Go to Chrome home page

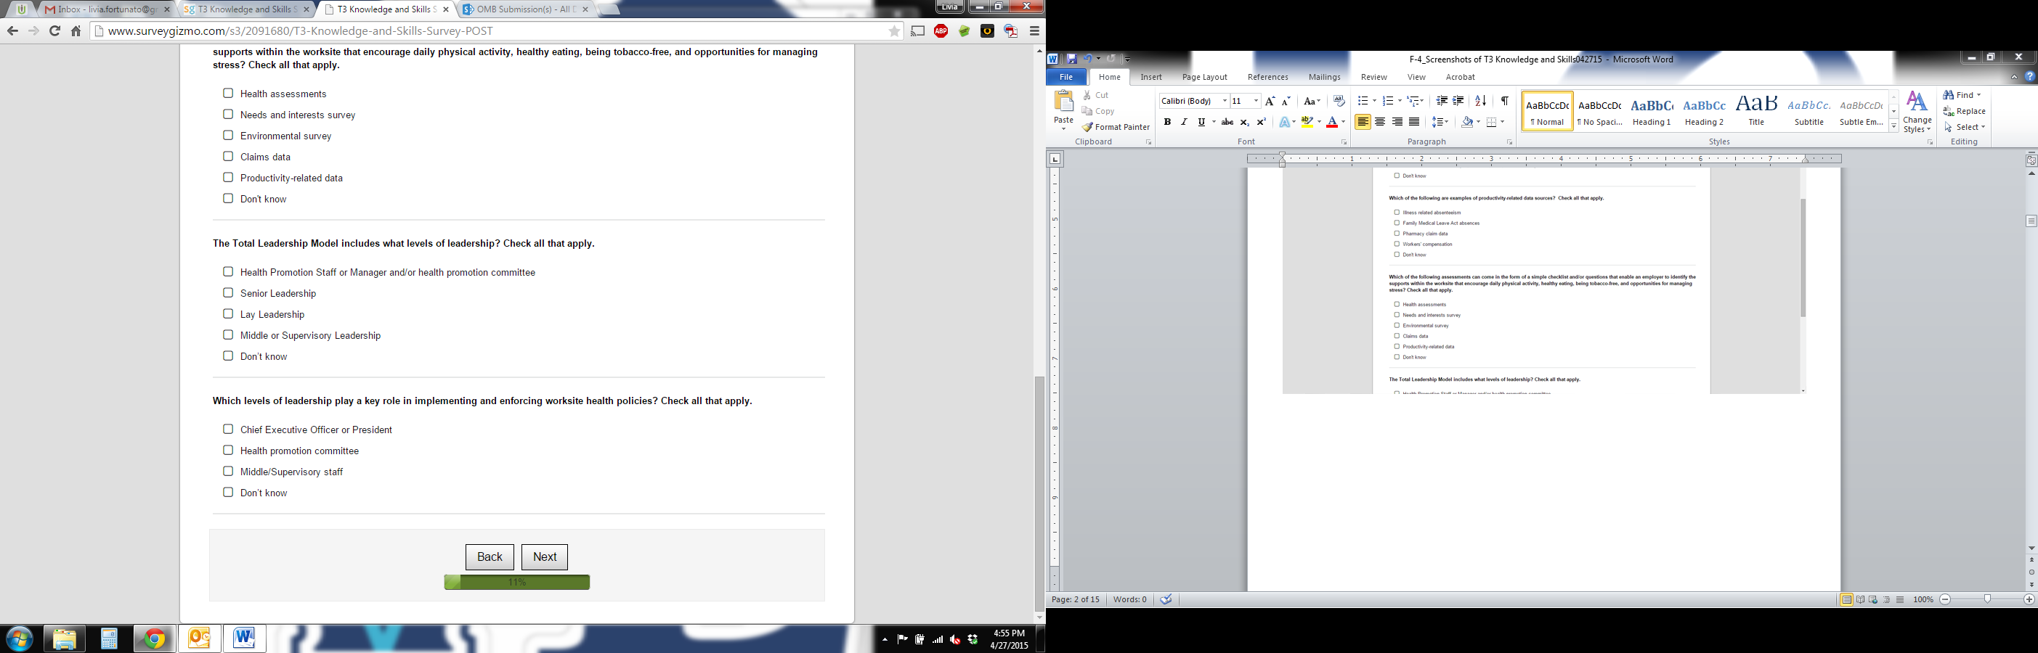tap(76, 30)
